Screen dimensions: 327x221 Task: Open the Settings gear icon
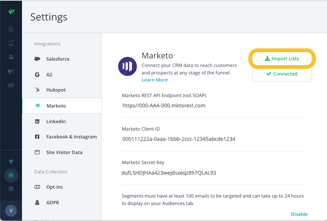coord(11,175)
